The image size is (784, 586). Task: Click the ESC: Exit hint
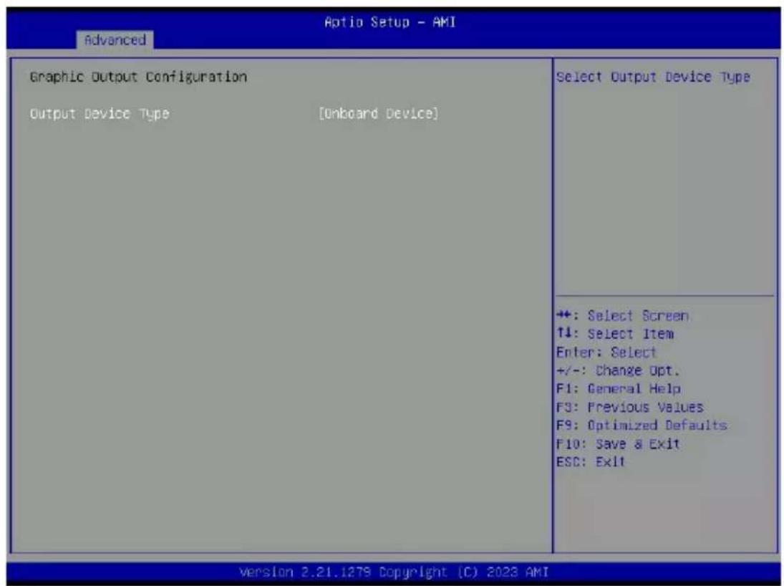click(x=591, y=461)
